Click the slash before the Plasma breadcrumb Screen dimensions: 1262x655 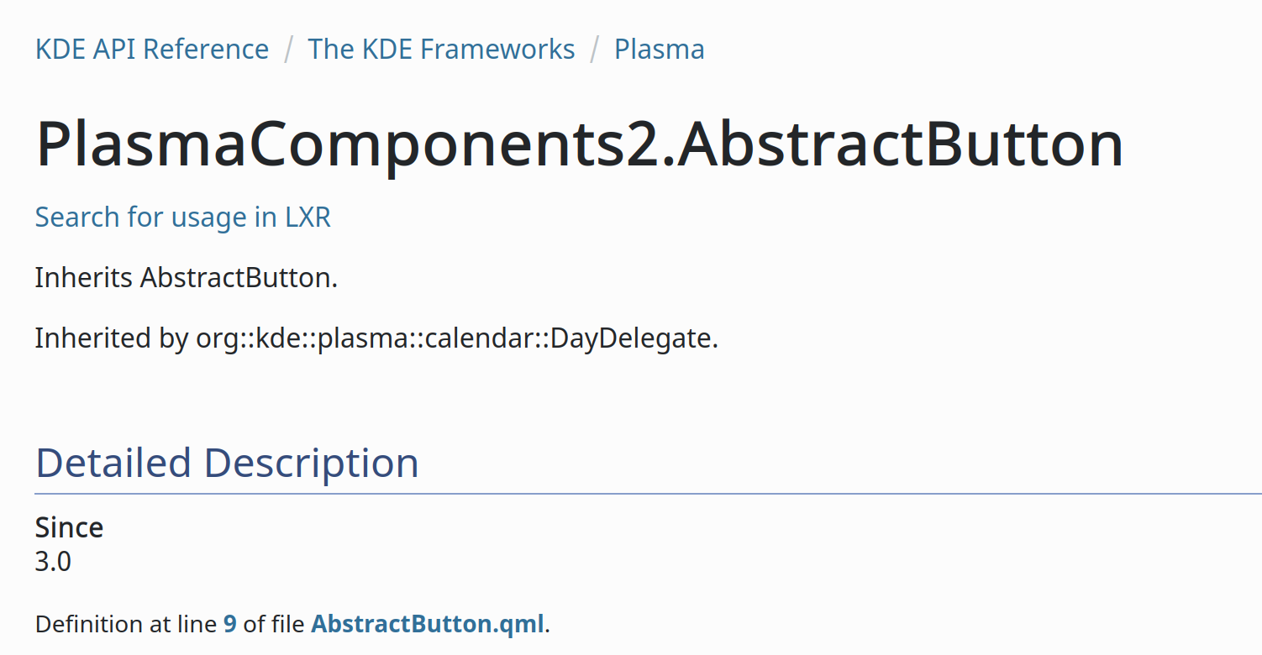pyautogui.click(x=595, y=49)
